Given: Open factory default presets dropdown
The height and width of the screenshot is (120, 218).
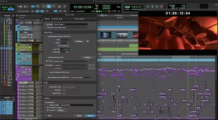Looking at the screenshot, I should (80, 19).
